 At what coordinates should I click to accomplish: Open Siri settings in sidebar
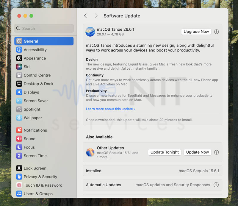[26, 67]
